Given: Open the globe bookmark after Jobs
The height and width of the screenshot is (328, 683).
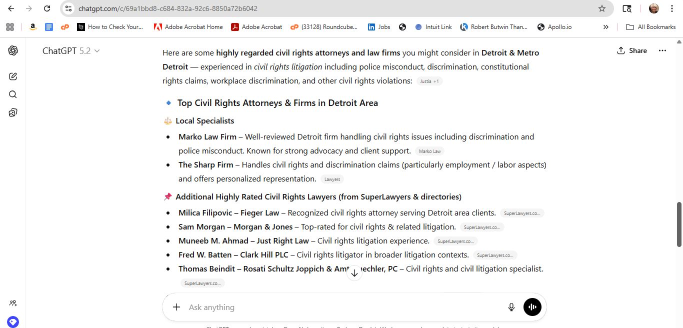Looking at the screenshot, I should click(x=402, y=27).
